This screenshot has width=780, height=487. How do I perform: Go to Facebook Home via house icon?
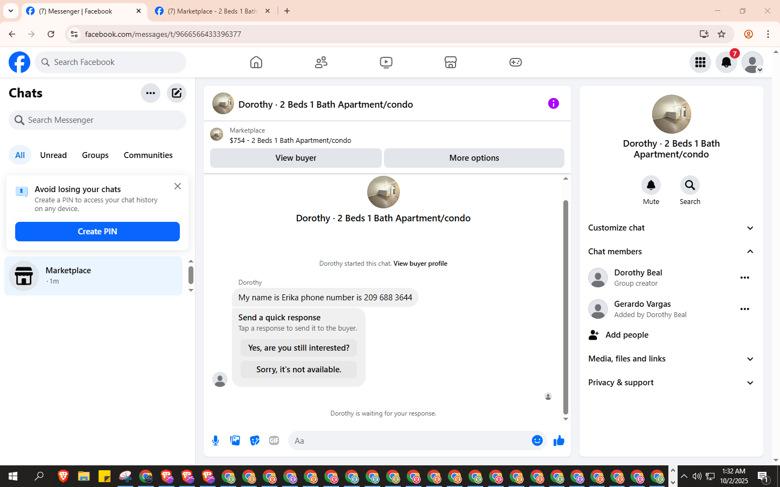point(256,62)
